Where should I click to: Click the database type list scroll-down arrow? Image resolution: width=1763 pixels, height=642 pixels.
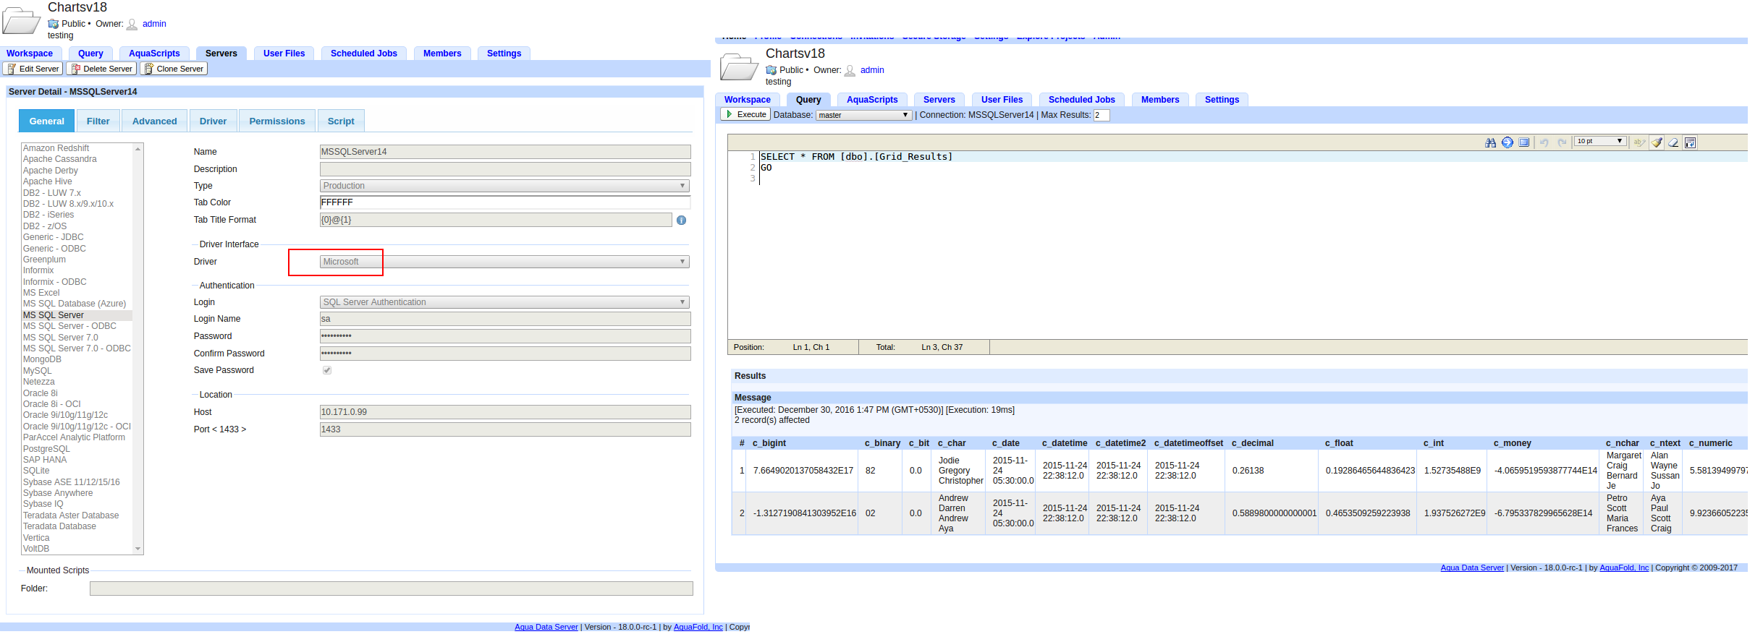[138, 549]
